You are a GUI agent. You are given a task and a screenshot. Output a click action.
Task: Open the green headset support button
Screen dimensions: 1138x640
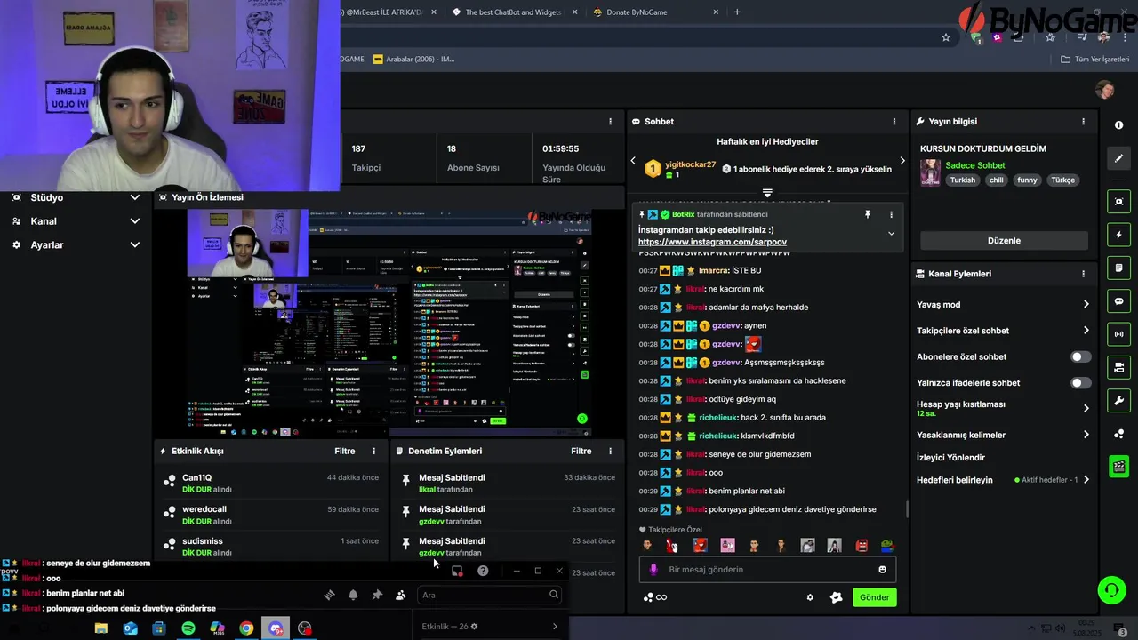click(x=1111, y=589)
